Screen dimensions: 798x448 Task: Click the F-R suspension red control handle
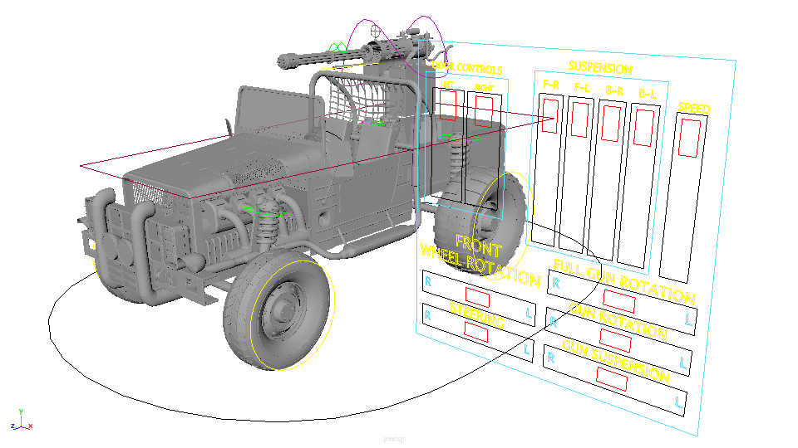(549, 114)
